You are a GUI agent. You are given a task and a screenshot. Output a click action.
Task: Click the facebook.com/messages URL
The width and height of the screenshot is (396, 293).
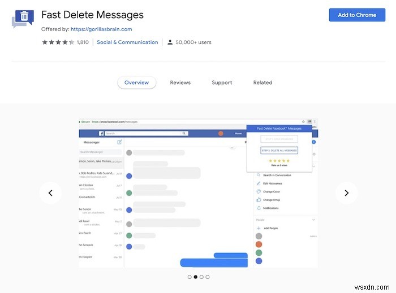pyautogui.click(x=115, y=122)
